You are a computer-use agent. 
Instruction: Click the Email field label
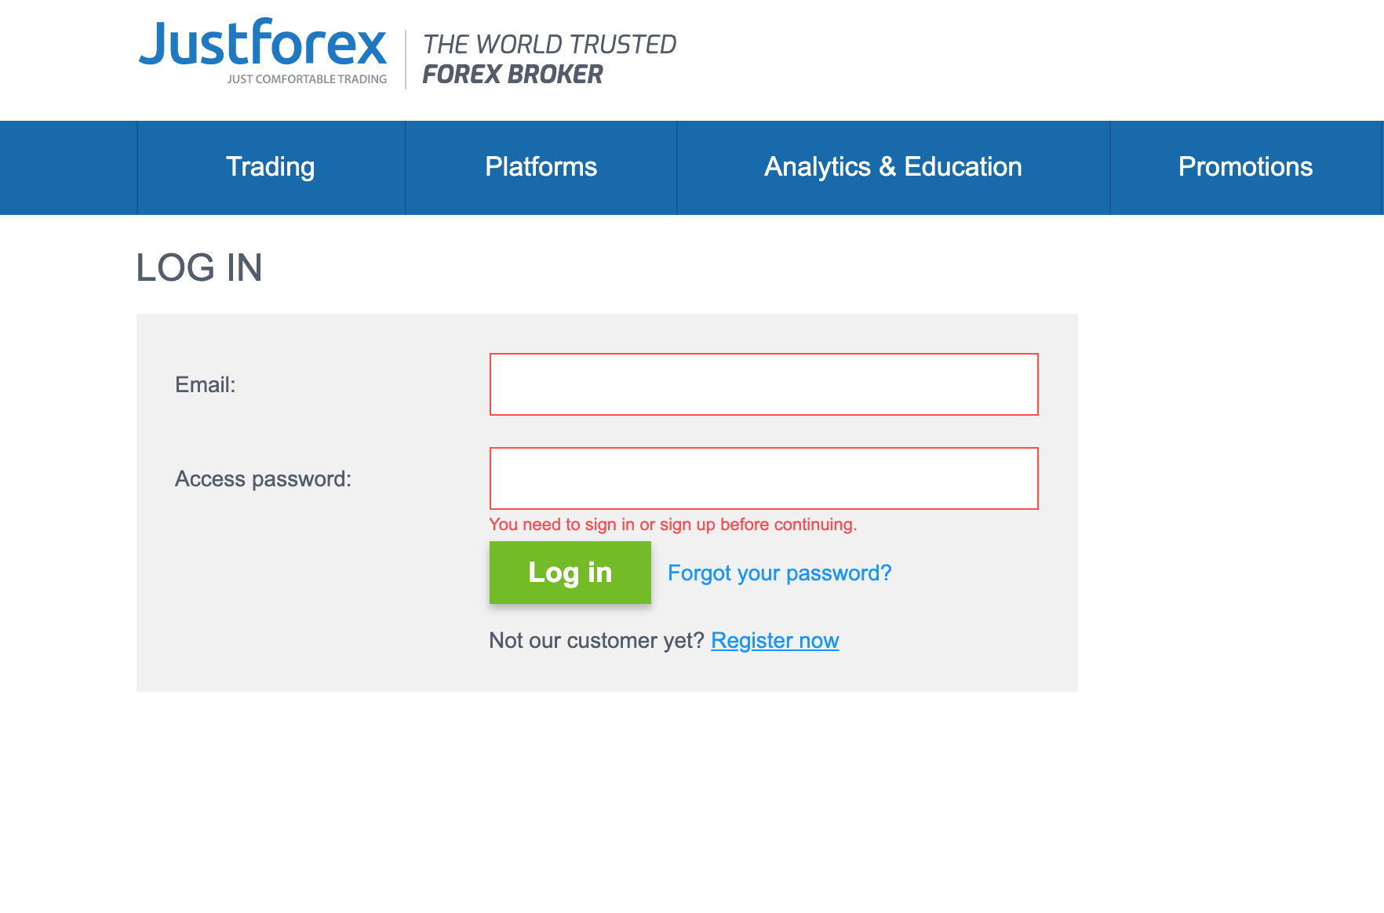(204, 384)
